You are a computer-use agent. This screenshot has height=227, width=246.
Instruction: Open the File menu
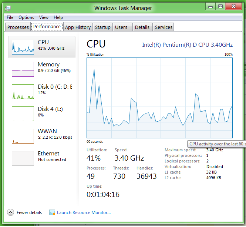(10, 17)
